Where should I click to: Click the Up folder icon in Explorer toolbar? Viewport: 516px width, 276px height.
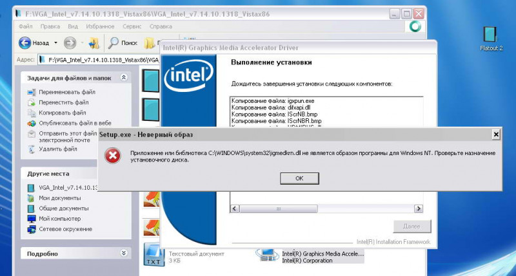pyautogui.click(x=94, y=43)
